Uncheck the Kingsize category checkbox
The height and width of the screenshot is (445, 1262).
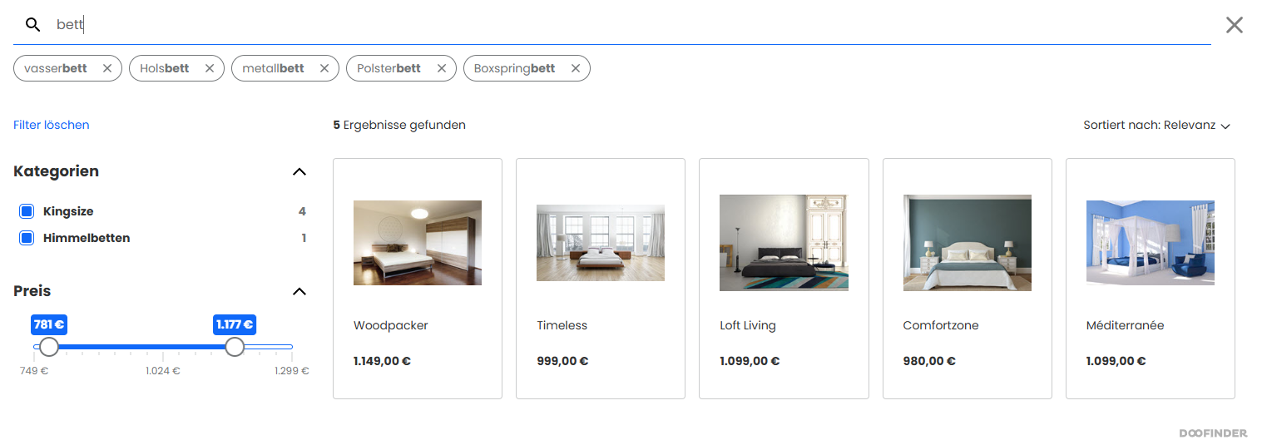pos(27,211)
